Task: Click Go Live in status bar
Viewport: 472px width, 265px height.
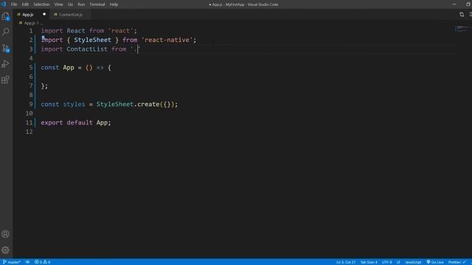Action: coord(435,262)
